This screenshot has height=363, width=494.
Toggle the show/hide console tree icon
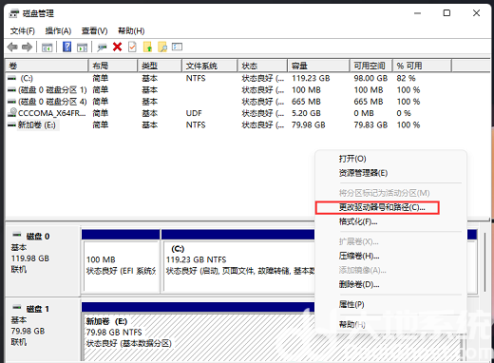pos(47,48)
